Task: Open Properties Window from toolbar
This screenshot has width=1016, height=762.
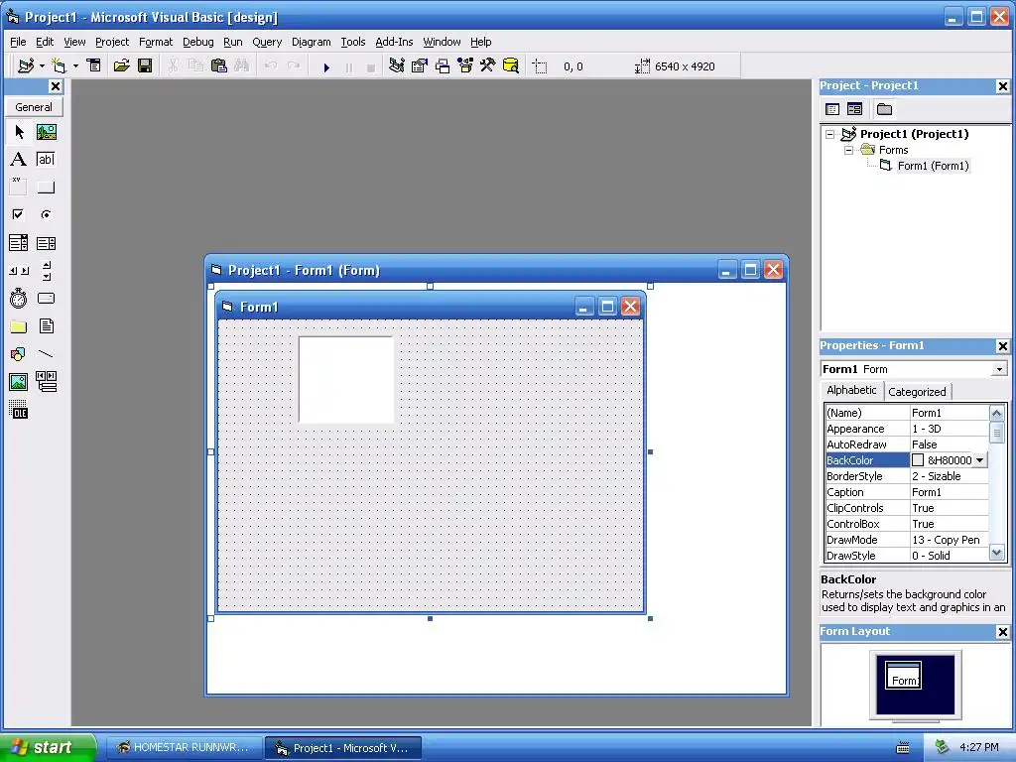Action: (420, 65)
